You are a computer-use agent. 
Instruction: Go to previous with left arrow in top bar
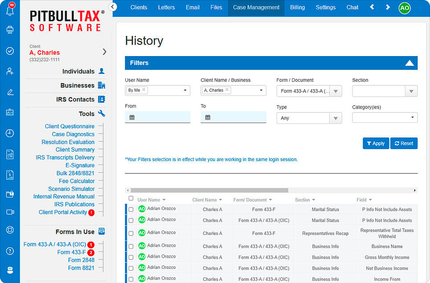[x=372, y=7]
